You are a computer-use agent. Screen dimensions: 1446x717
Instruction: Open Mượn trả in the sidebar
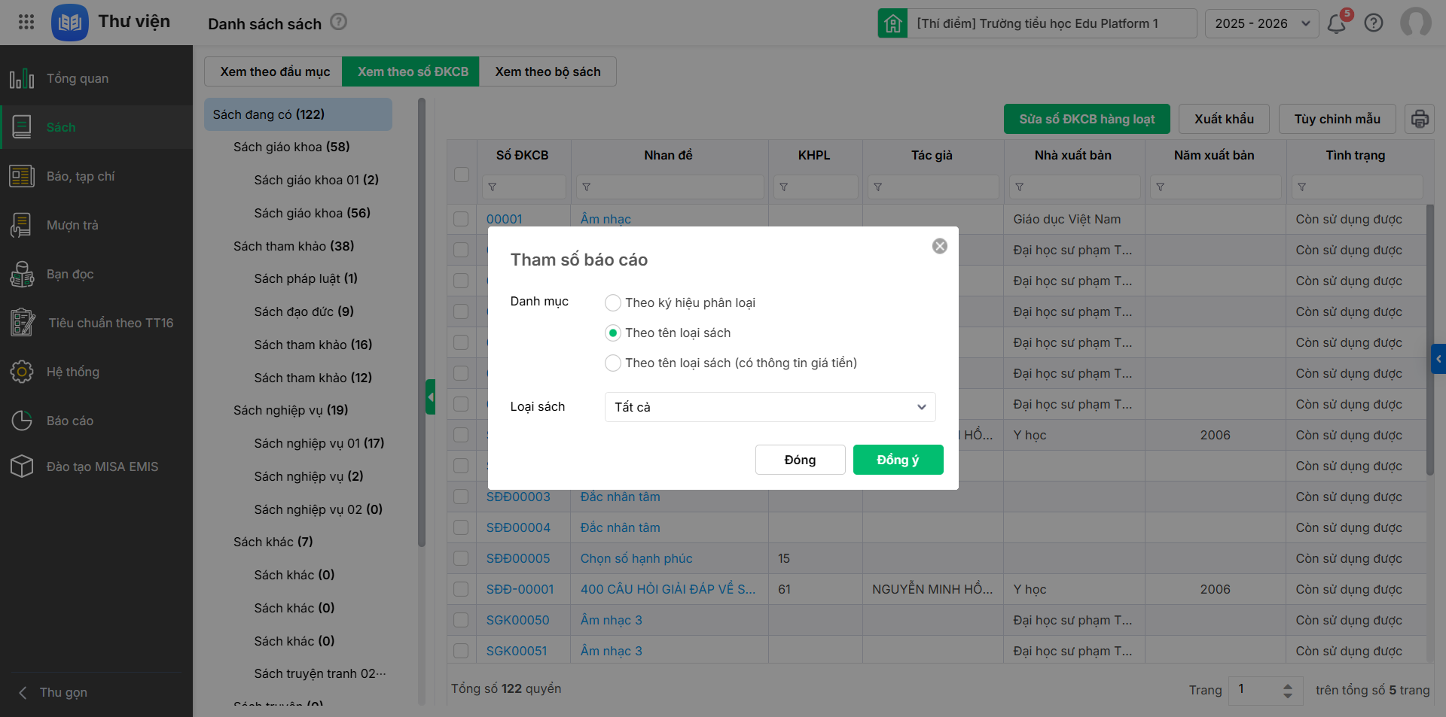click(x=72, y=225)
